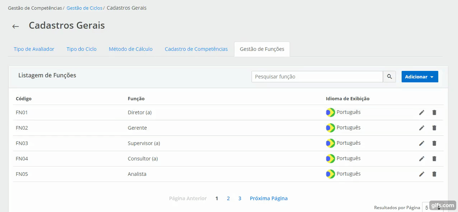Edit the Gerente function row
The image size is (458, 212).
pos(422,128)
